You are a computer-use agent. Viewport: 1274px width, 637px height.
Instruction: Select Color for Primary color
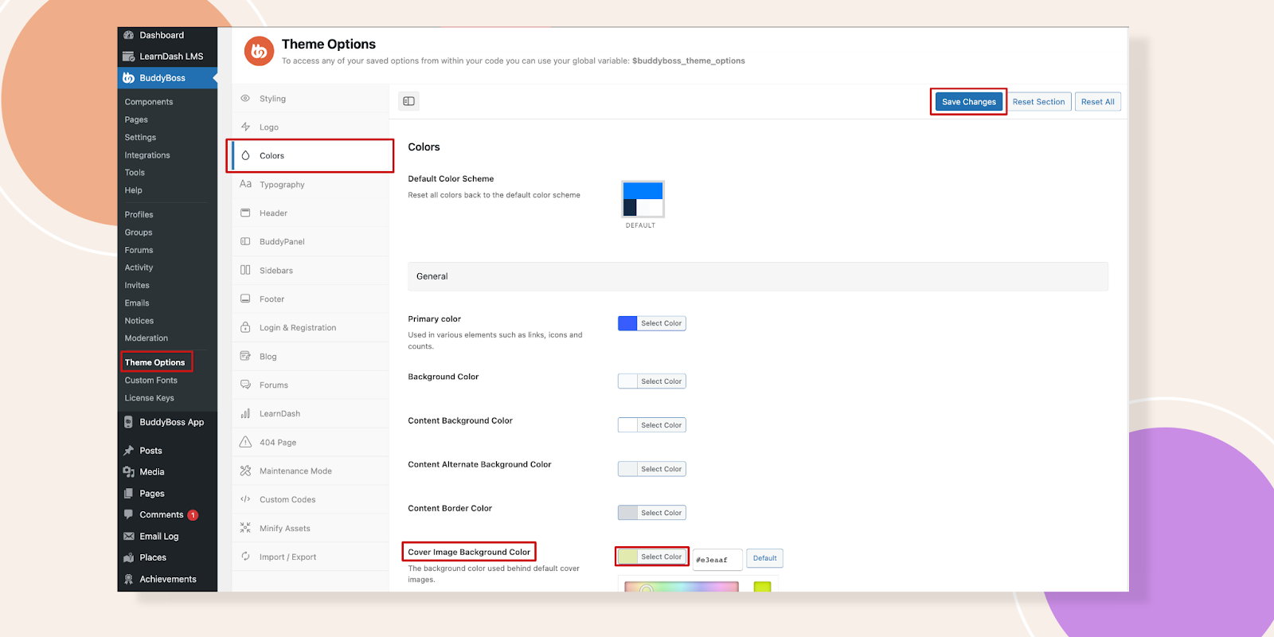point(652,323)
